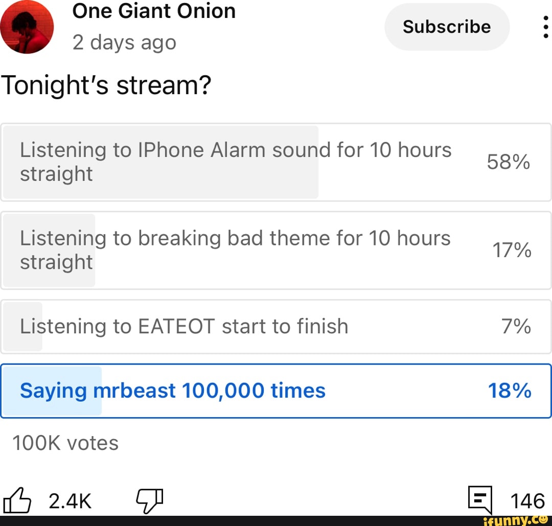The height and width of the screenshot is (526, 552).
Task: Click the 17% result percentage
Action: click(512, 250)
